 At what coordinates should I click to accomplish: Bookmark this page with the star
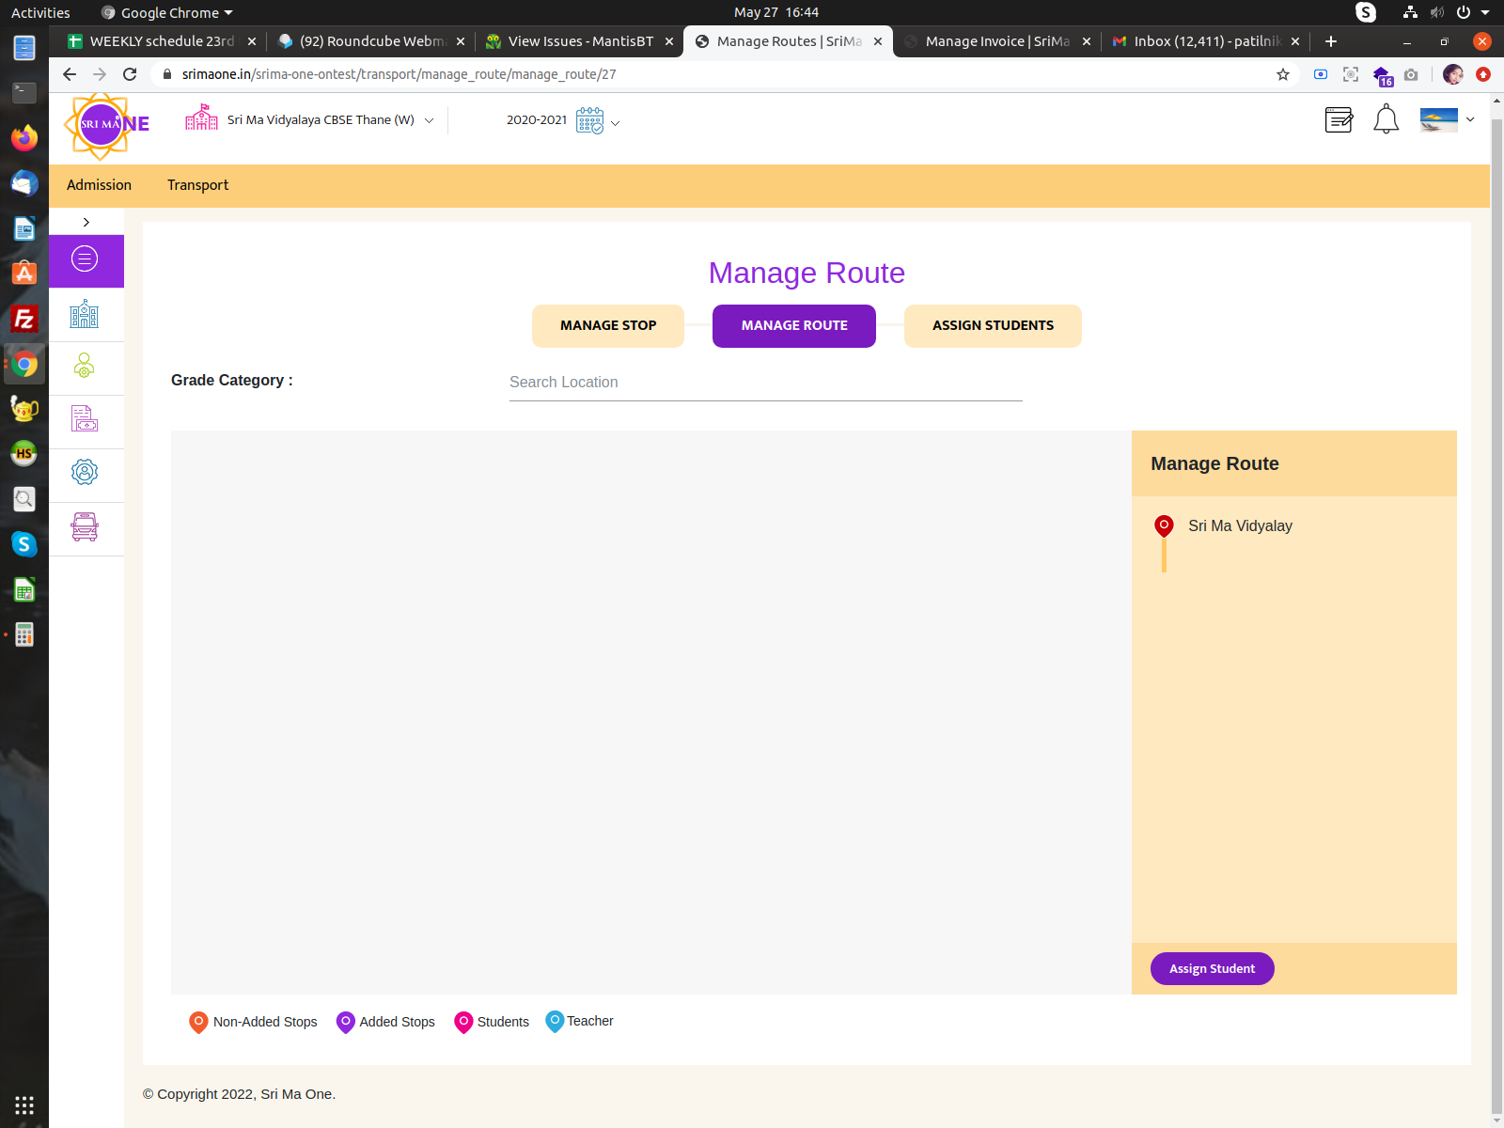1283,74
